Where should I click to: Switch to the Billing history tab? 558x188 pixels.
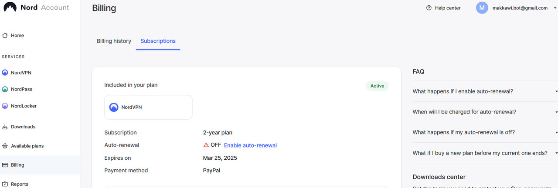click(114, 41)
